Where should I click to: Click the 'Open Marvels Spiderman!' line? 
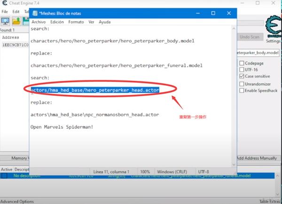click(62, 127)
